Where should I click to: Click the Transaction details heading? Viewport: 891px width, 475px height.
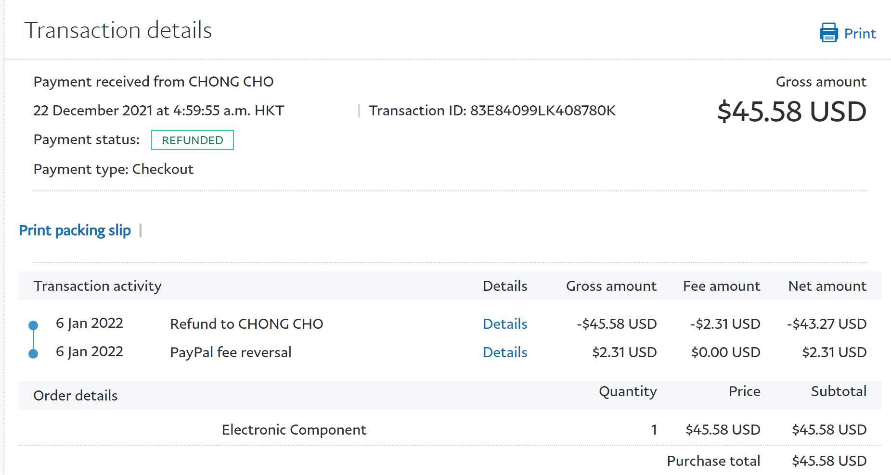[x=118, y=30]
